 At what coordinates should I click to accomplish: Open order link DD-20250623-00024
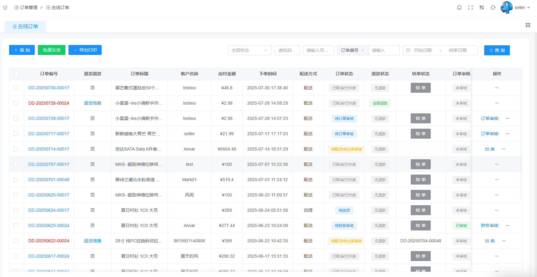49,225
